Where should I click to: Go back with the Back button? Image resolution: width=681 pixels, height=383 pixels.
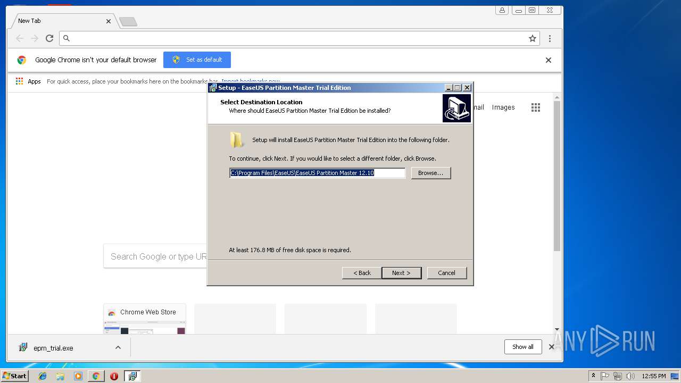pos(362,273)
